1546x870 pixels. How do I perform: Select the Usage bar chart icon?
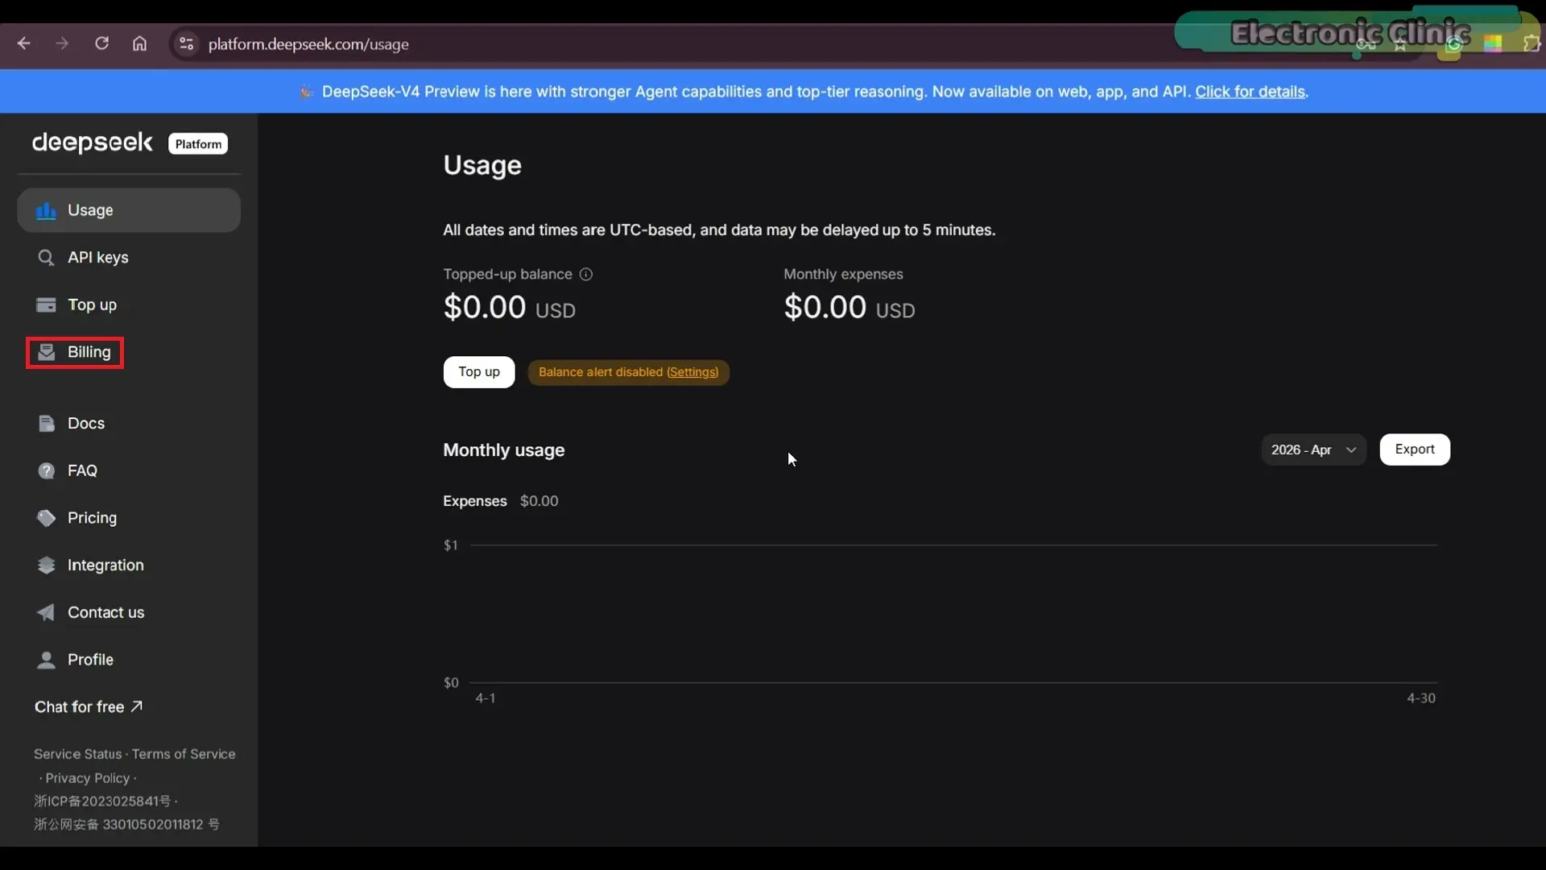46,210
